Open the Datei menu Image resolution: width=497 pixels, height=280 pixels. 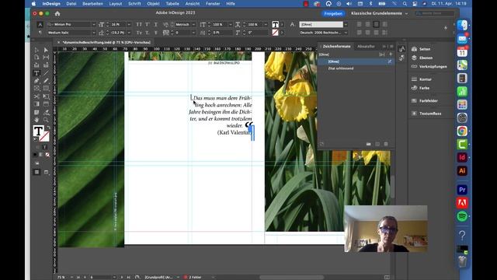coord(71,4)
